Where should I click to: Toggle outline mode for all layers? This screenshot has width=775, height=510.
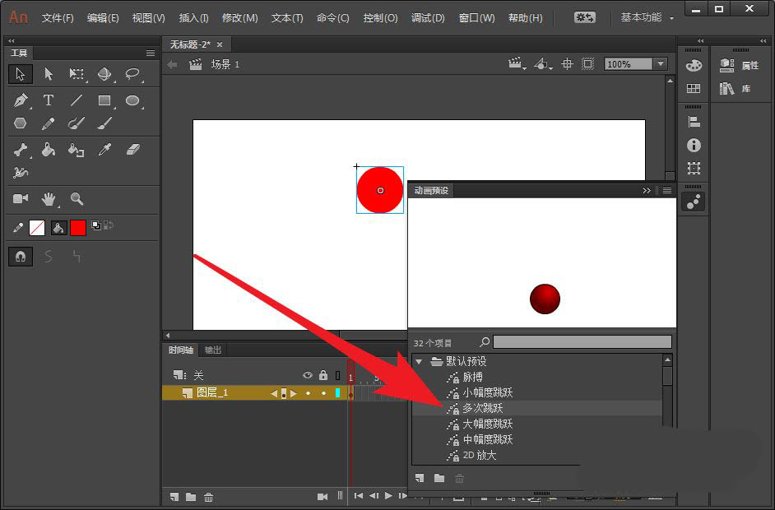point(338,376)
